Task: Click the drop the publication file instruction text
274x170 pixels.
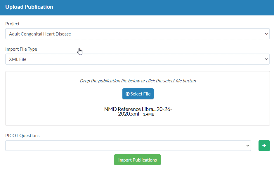Action: click(x=138, y=81)
